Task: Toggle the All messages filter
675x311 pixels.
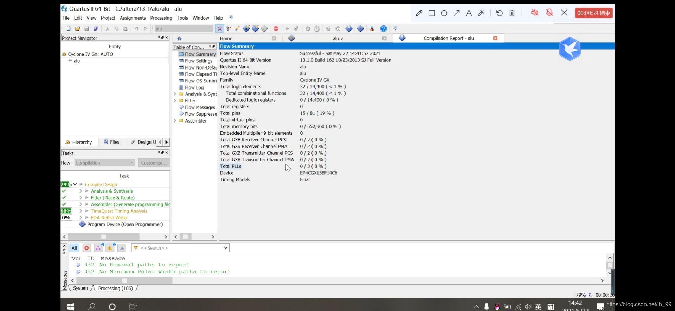Action: click(x=74, y=248)
